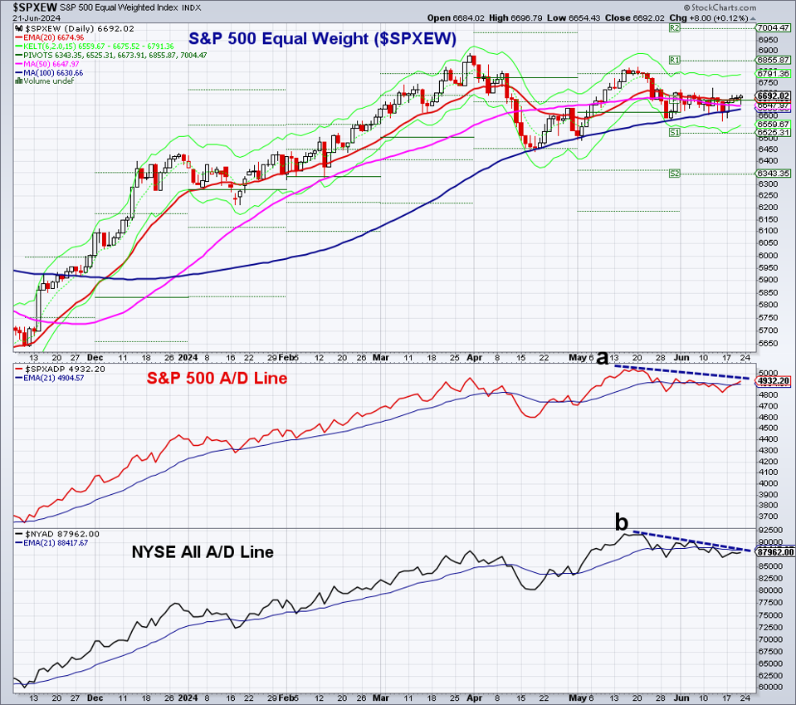Click the 'S&P 500 Equal Weight ($SPXEW)' title

322,39
